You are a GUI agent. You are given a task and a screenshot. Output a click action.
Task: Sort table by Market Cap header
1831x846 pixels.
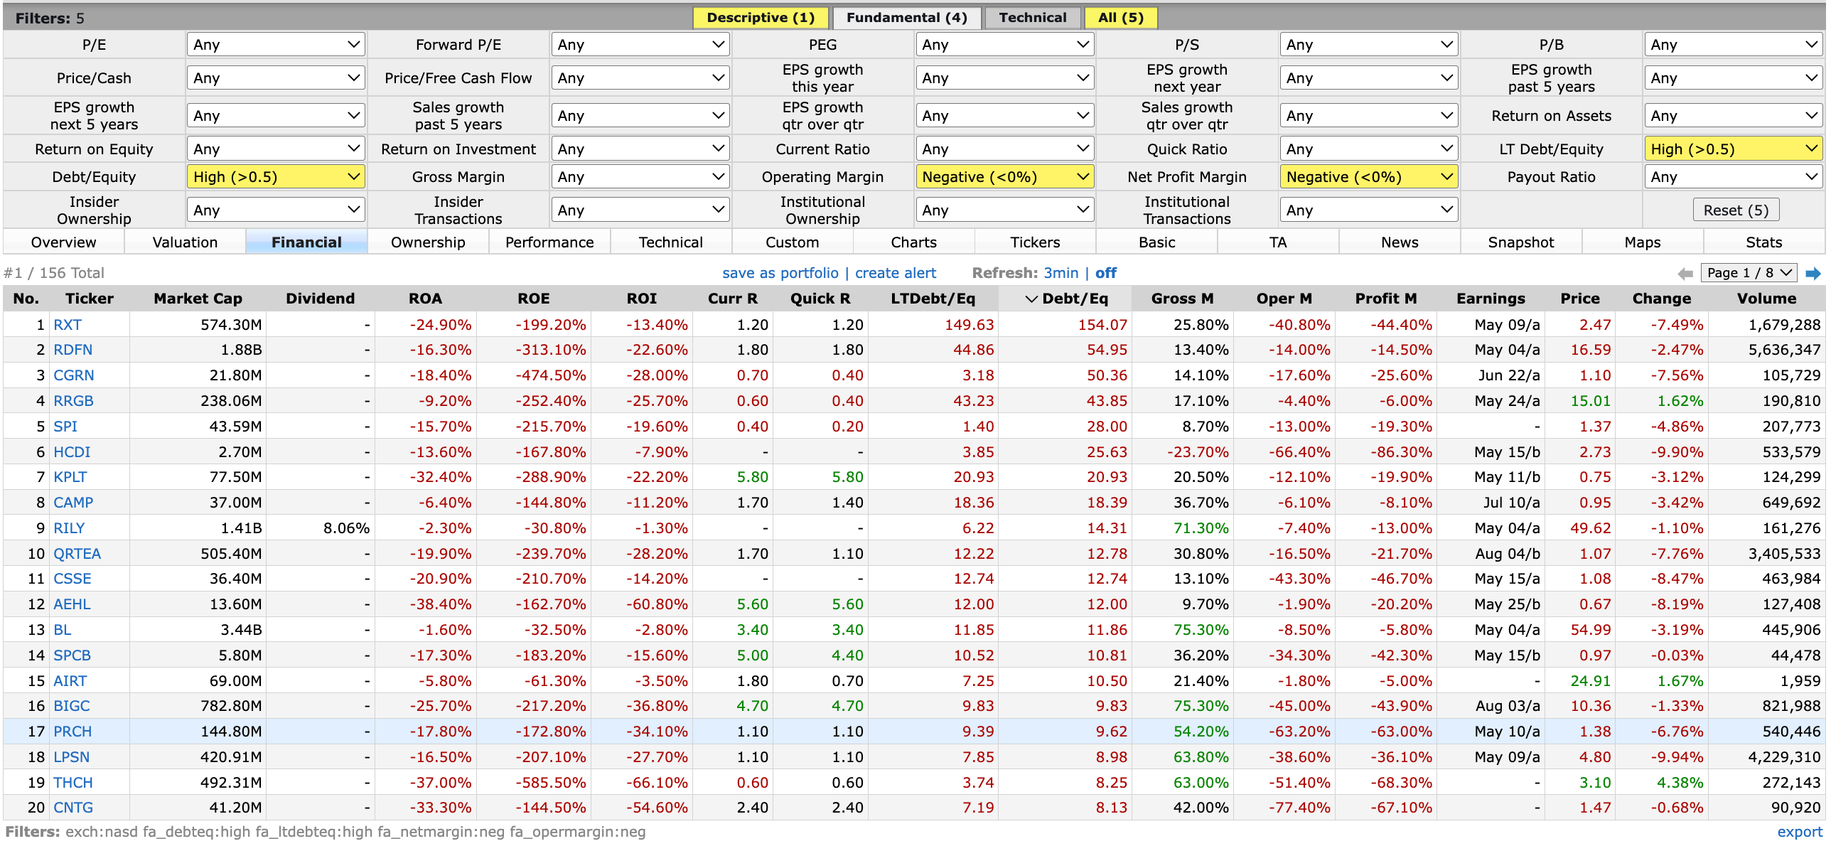tap(198, 299)
